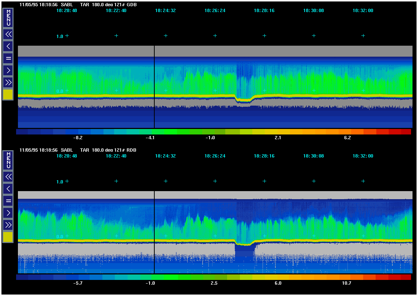Select the 18:24:32 time label in the GDB panel
418x296 pixels.
(x=165, y=11)
